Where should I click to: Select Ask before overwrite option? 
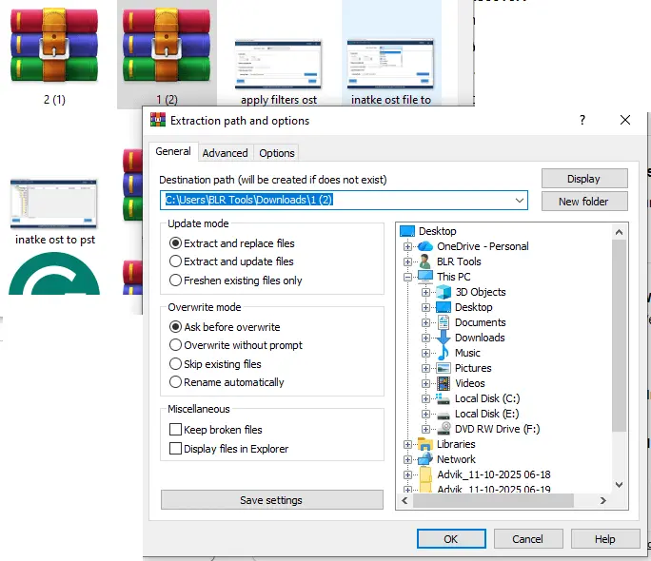225,327
